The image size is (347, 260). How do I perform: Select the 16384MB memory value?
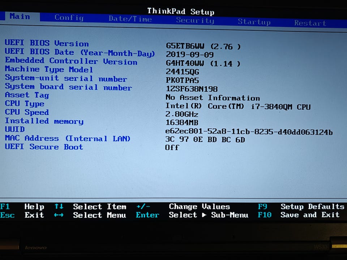click(x=182, y=122)
